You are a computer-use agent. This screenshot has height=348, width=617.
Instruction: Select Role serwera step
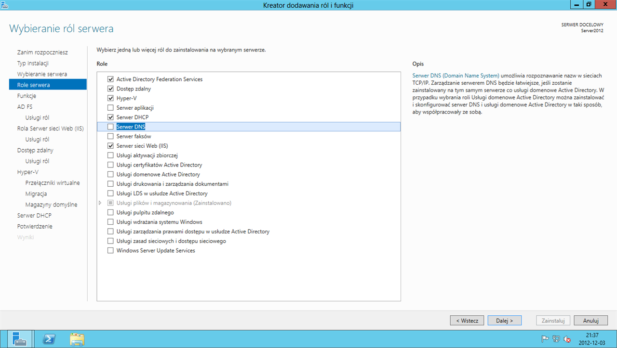[x=48, y=85]
